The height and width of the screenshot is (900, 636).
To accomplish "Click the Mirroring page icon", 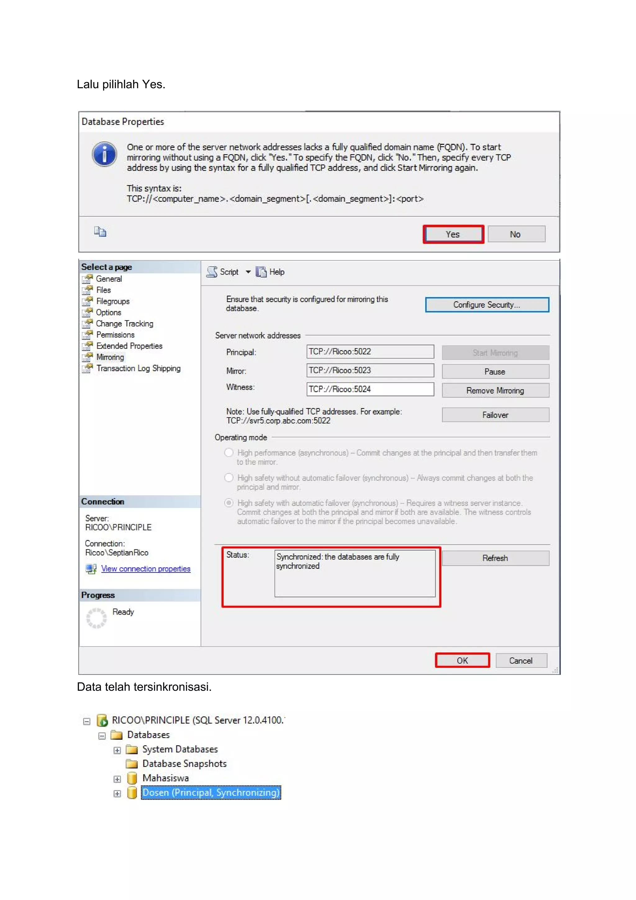I will click(87, 357).
